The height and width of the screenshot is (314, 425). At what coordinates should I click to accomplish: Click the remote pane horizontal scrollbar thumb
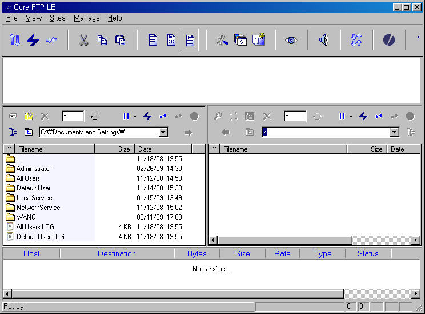[x=284, y=240]
